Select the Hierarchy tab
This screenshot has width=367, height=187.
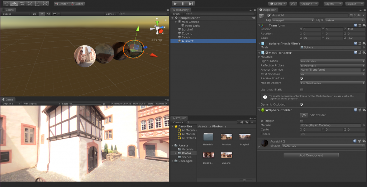point(181,10)
